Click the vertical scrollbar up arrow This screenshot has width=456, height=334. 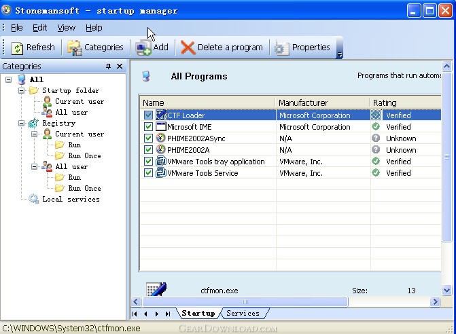click(x=446, y=67)
